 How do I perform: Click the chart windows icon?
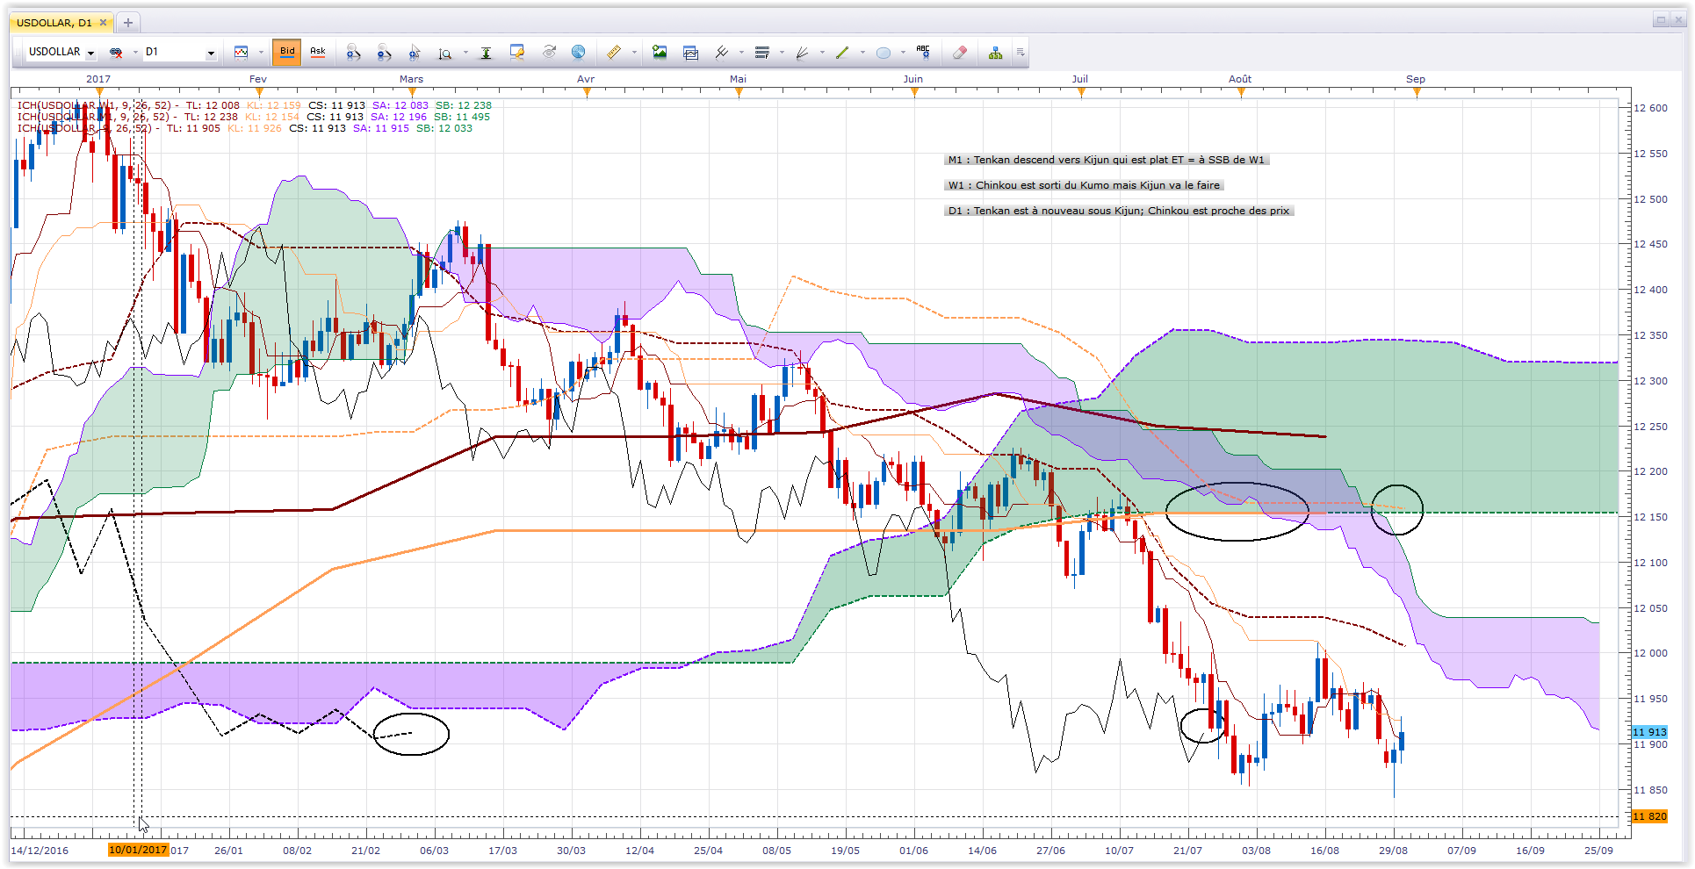click(690, 53)
